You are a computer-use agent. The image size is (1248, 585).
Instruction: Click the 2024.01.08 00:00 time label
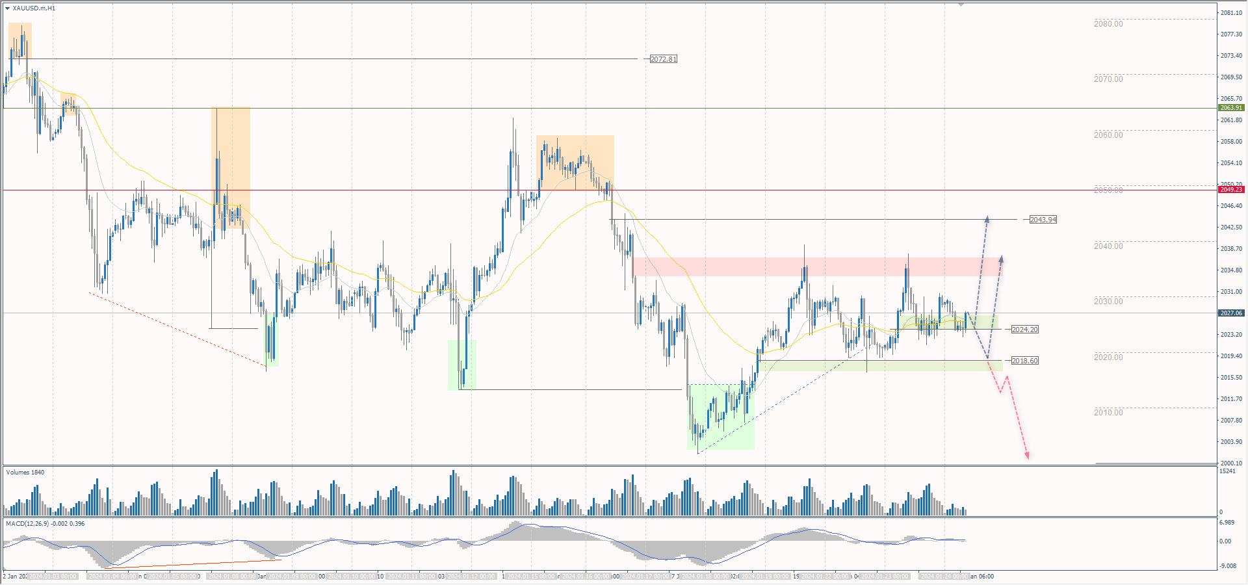tap(232, 577)
